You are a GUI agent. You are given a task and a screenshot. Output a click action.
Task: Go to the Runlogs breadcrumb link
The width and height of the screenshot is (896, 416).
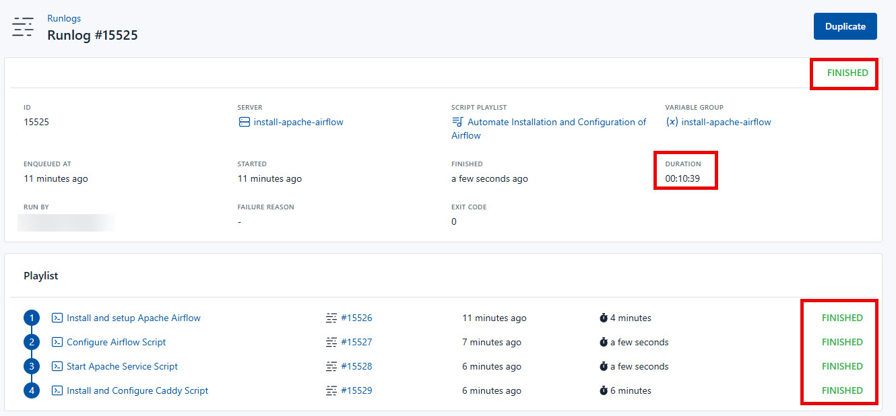(x=64, y=18)
